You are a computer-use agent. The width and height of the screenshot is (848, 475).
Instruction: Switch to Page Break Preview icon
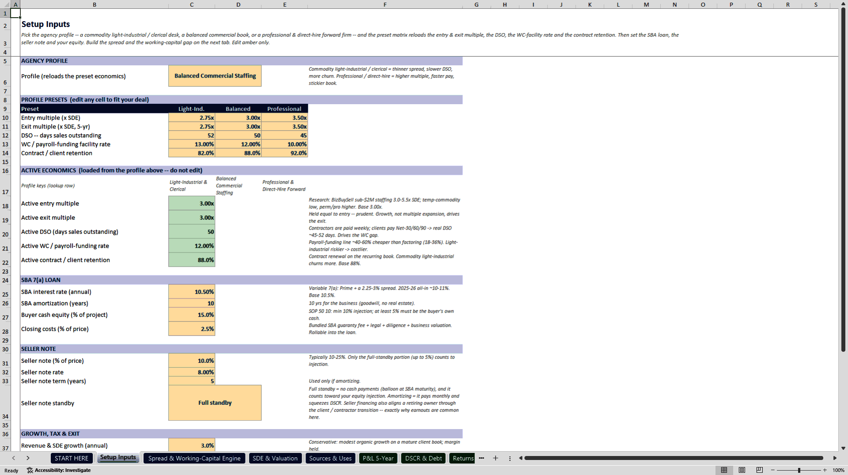coord(760,470)
